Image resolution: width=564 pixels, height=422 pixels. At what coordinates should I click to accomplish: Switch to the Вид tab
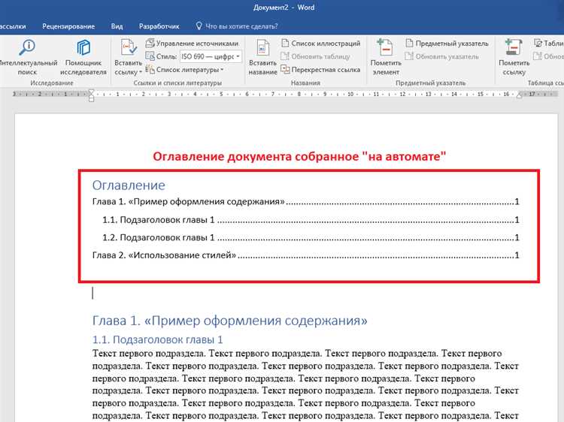(117, 26)
